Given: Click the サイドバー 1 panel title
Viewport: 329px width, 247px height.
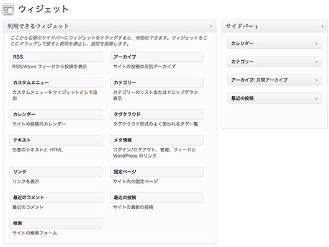Looking at the screenshot, I should 241,27.
